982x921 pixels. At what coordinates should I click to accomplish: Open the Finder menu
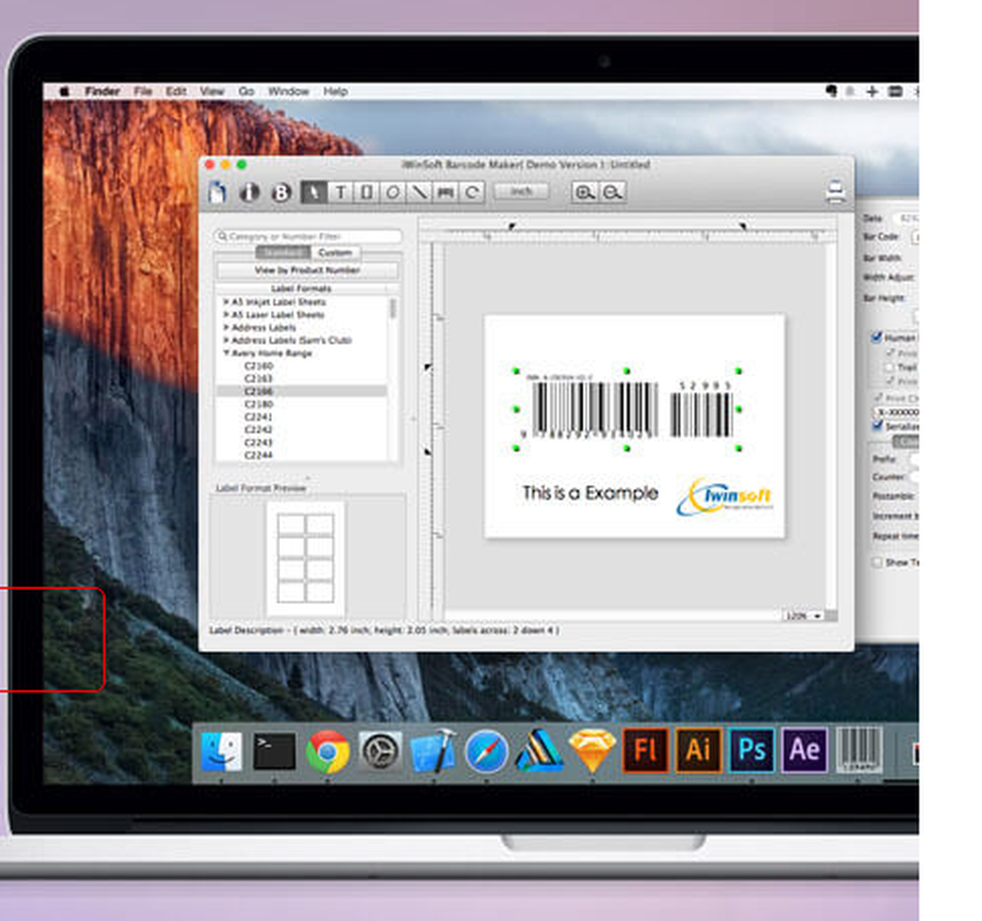coord(102,91)
